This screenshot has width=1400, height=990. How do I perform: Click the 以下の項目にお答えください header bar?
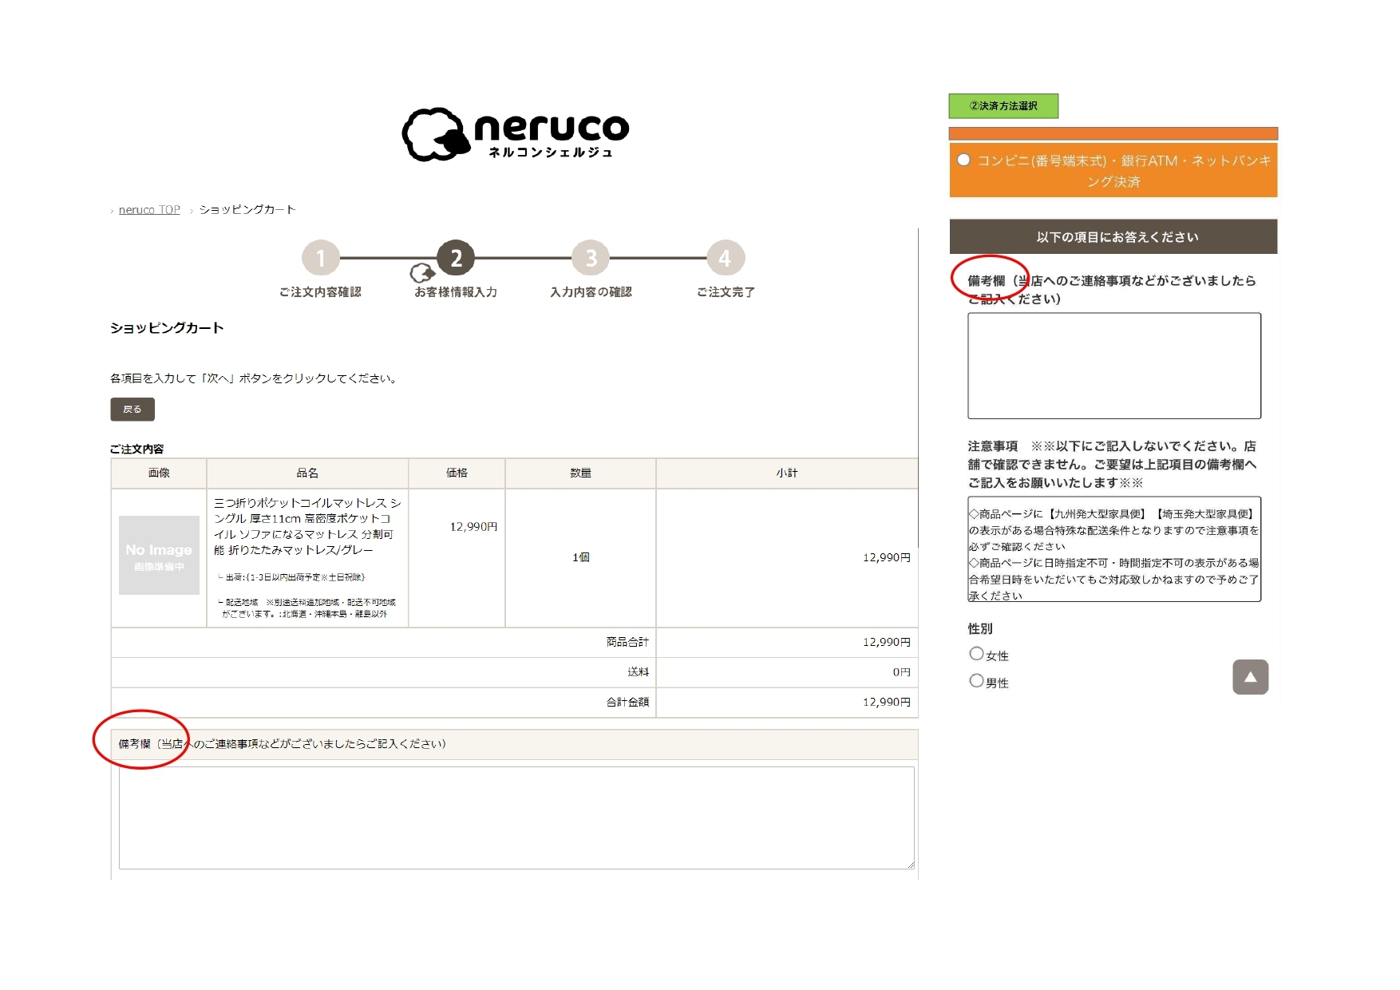coord(1113,237)
